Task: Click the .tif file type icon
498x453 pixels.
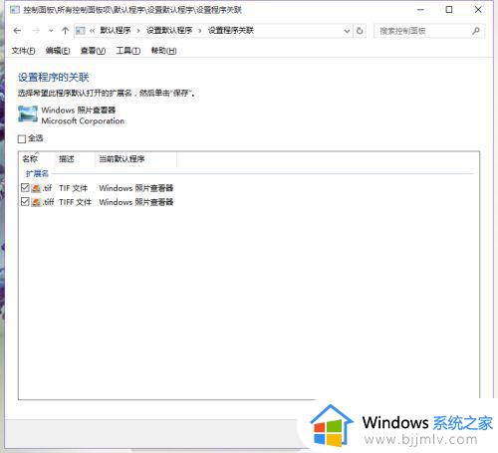Action: 36,188
